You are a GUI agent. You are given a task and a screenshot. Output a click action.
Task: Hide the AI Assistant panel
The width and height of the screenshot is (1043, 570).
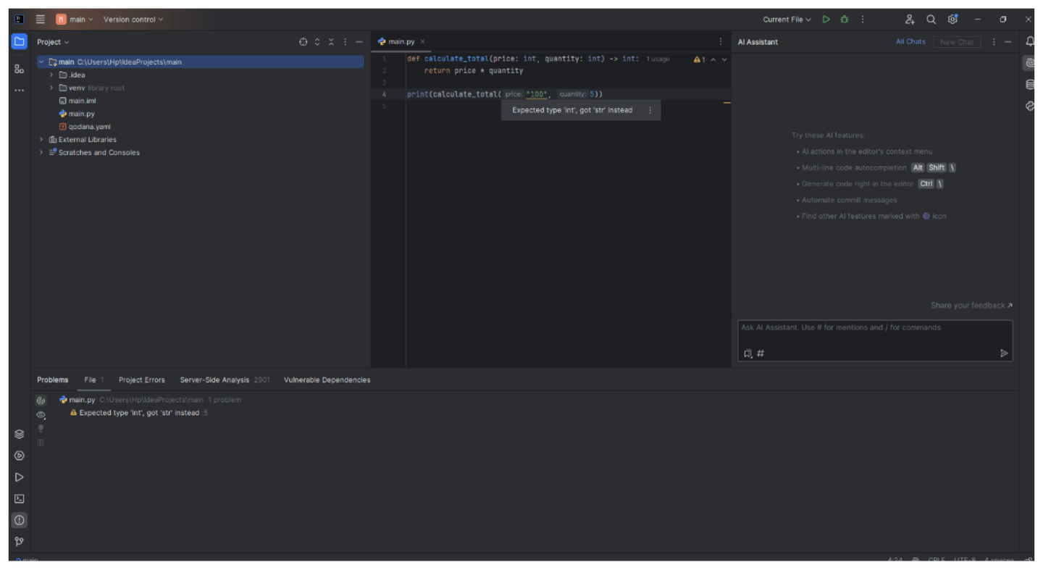click(x=1008, y=42)
